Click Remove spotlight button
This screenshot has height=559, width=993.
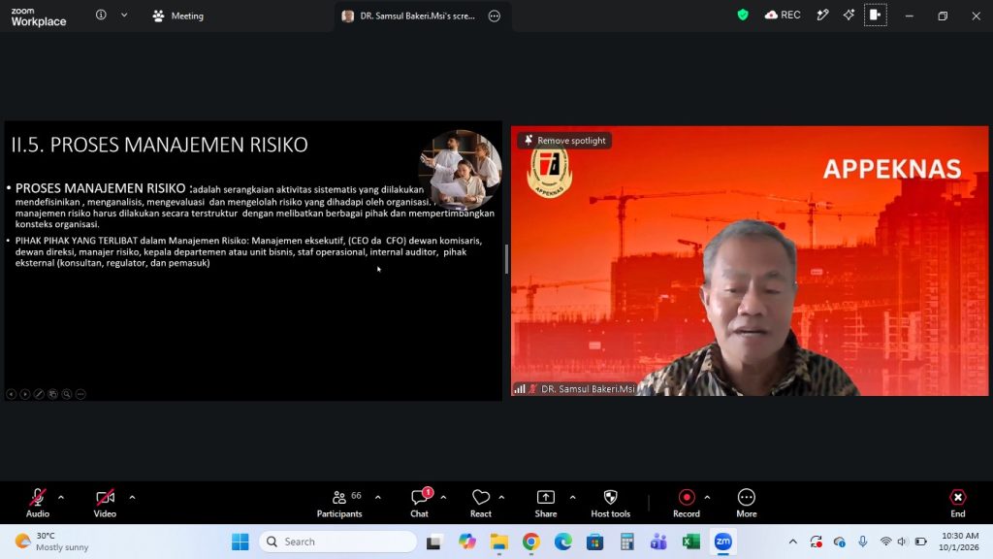tap(565, 141)
